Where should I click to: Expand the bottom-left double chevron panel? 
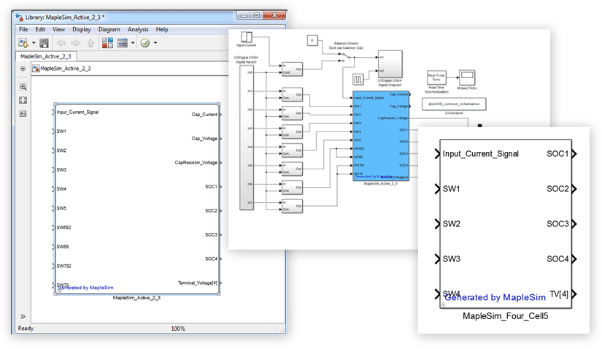tap(23, 316)
